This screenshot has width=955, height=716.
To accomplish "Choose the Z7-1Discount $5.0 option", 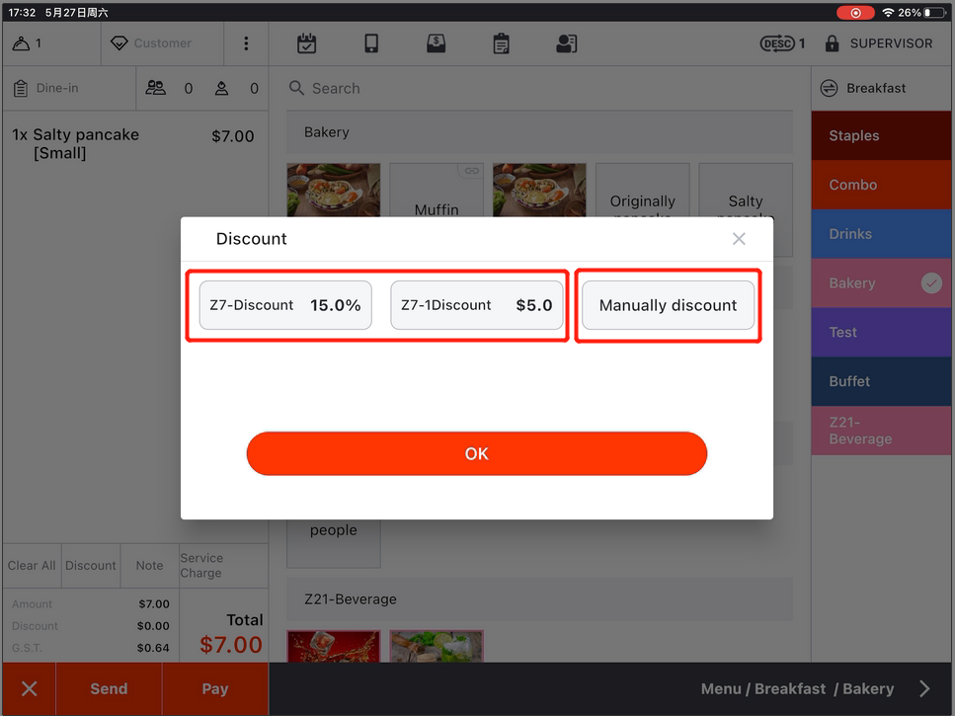I will click(x=477, y=305).
